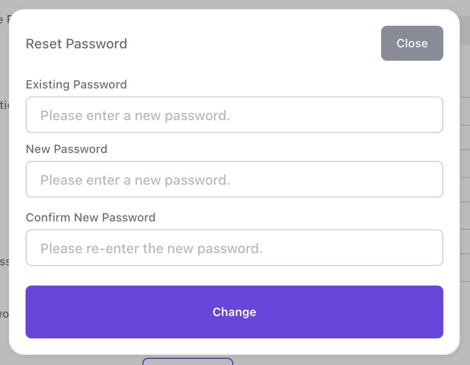
Task: Click the outlined button below the dialog
Action: coord(187,362)
